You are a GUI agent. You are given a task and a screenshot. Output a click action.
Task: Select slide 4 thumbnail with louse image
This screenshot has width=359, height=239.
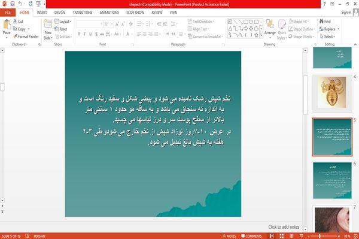(332, 93)
